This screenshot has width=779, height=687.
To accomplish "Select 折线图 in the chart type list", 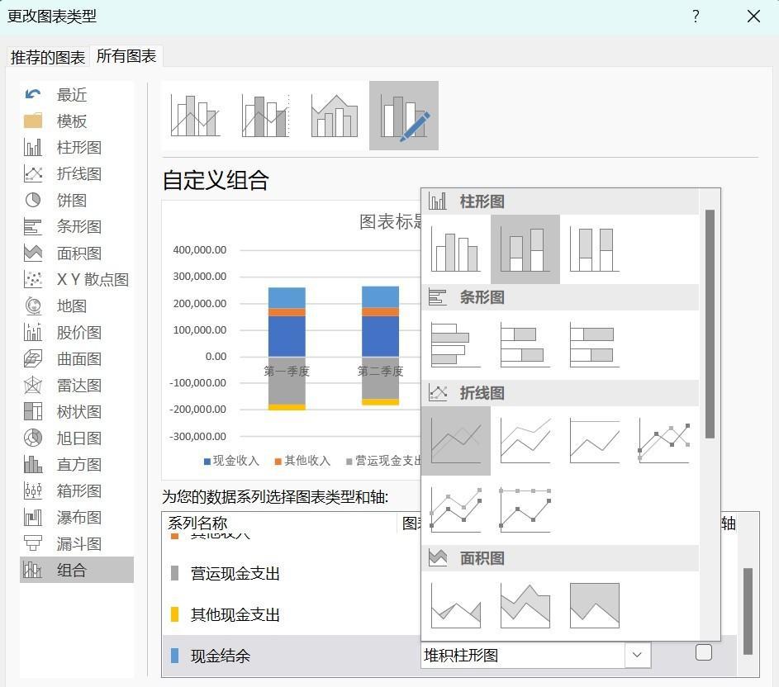I will click(x=77, y=173).
